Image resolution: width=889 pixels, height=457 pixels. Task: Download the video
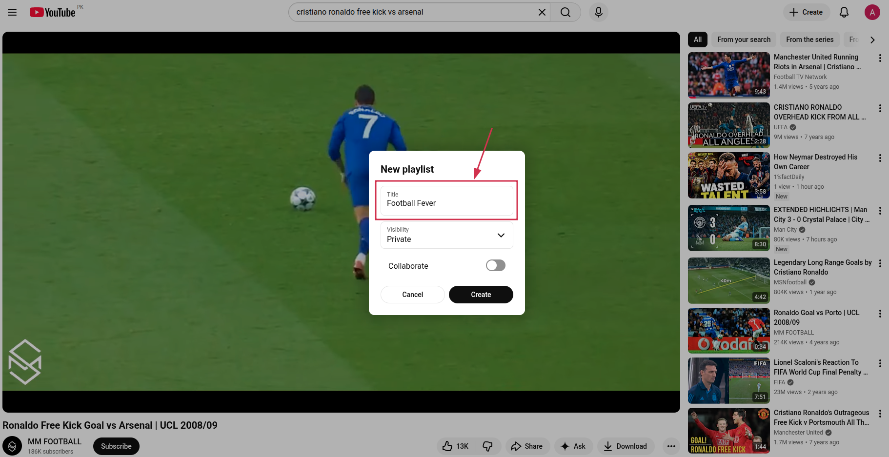coord(626,446)
